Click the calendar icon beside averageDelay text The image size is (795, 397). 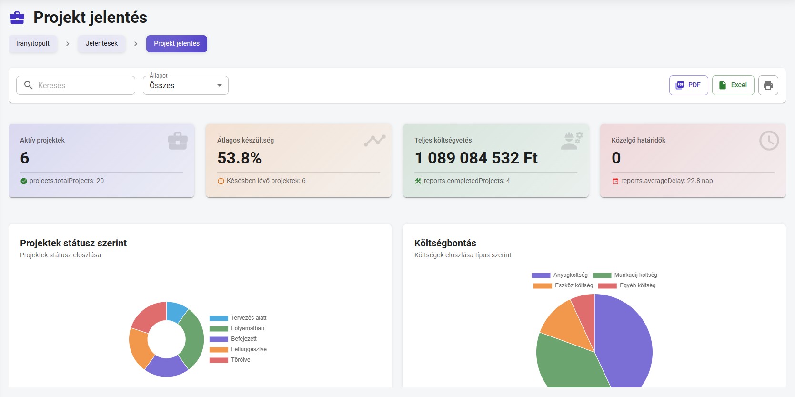point(615,181)
